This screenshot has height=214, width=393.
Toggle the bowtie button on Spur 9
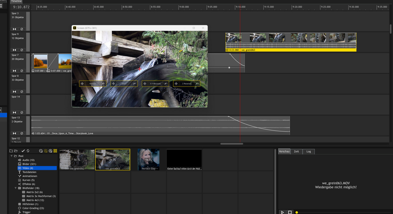14,50
